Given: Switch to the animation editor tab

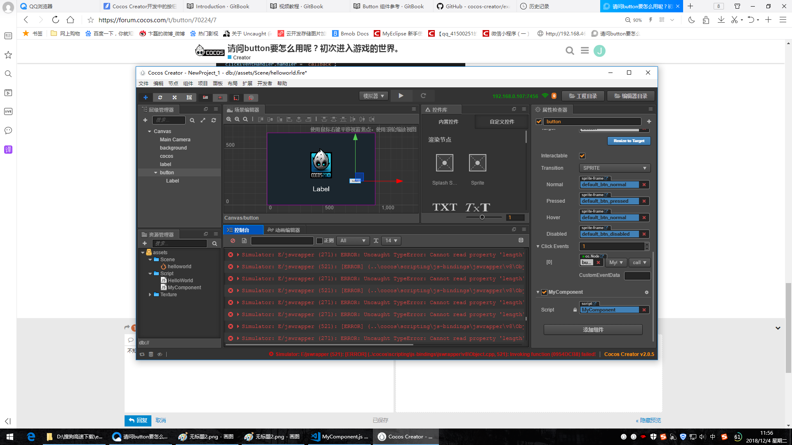Looking at the screenshot, I should point(284,230).
